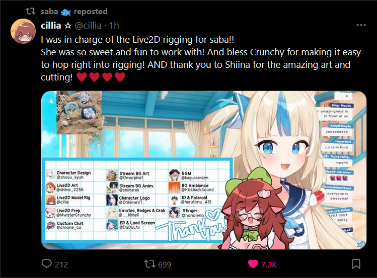
Task: Click the 1h timestamp
Action: (114, 26)
